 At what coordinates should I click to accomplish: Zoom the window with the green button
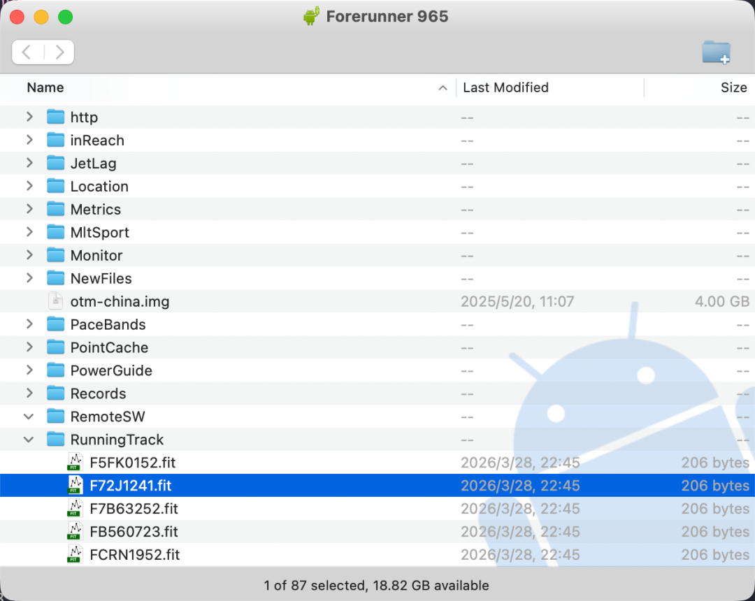[66, 17]
